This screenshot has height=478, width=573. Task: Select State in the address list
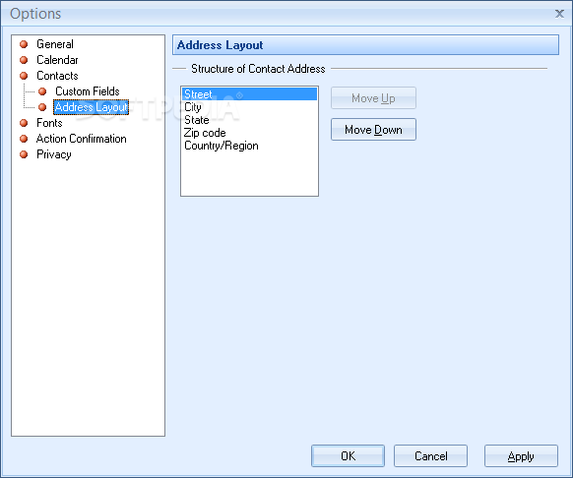tap(249, 120)
